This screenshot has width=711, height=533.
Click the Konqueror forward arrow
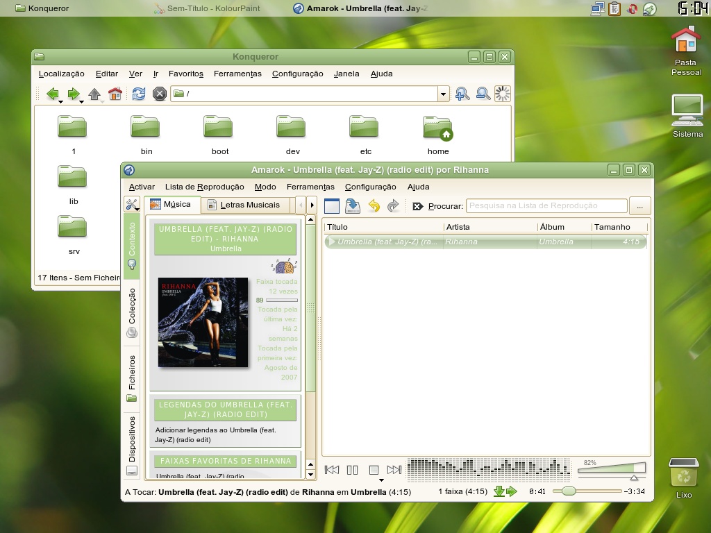73,94
